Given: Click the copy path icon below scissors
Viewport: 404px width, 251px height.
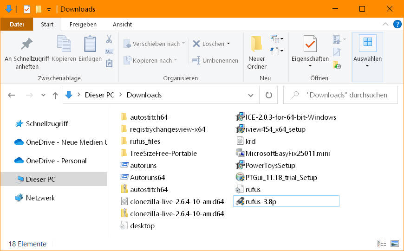Looking at the screenshot, I should coord(109,51).
